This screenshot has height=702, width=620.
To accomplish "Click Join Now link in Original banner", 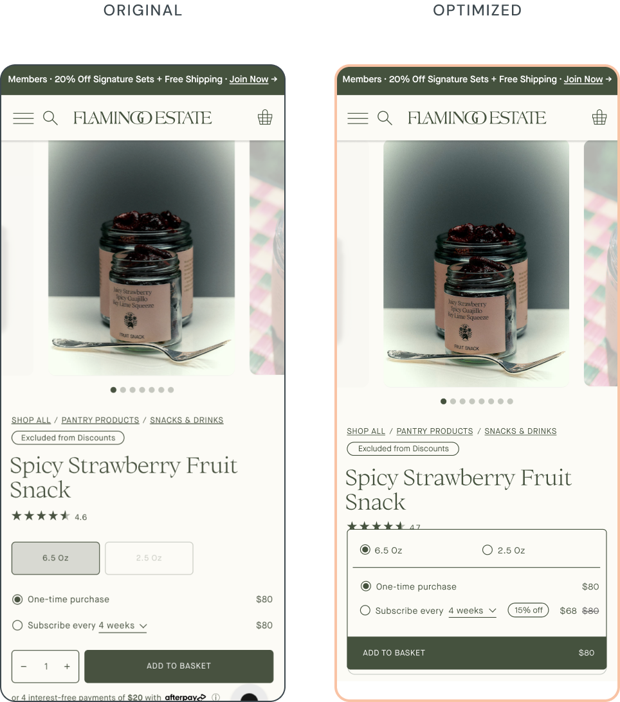I will point(249,79).
